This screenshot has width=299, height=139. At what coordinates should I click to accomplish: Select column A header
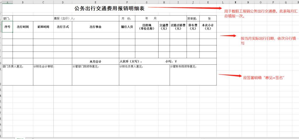(x=7, y=2)
